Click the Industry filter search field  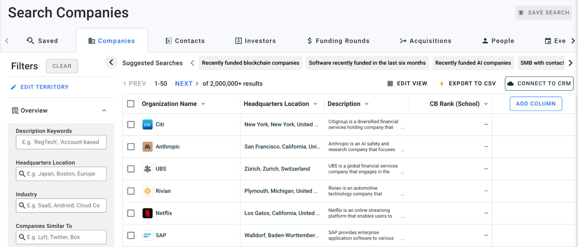[61, 205]
